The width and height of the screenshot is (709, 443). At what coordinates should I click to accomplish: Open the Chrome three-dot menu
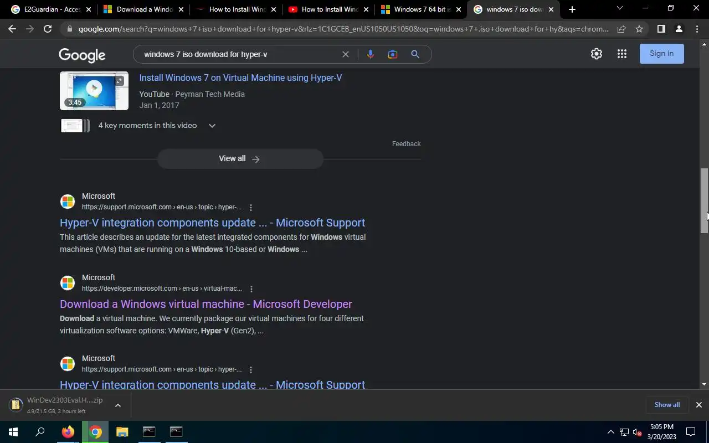pos(696,29)
